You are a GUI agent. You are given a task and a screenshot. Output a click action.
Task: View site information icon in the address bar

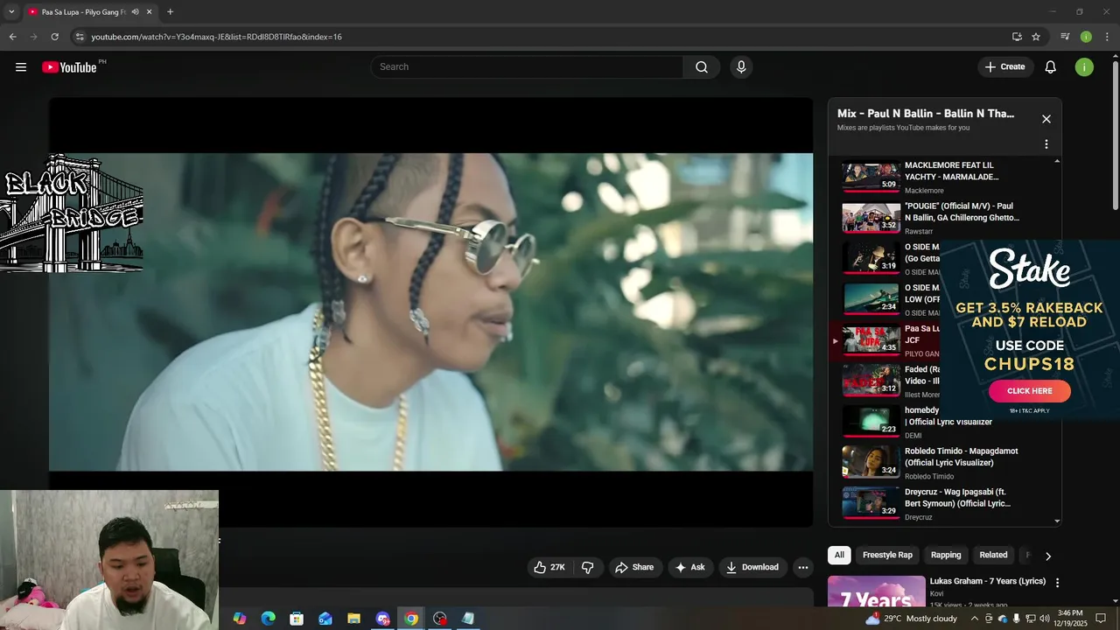point(80,37)
